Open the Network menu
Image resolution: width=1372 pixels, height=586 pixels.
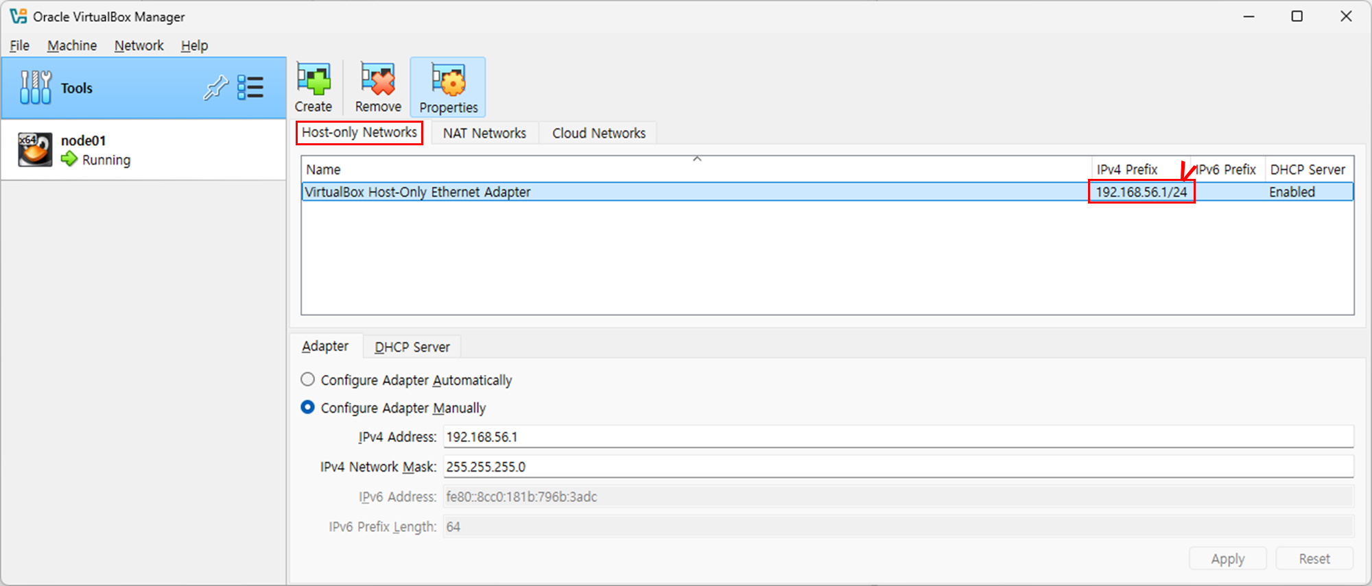click(139, 46)
